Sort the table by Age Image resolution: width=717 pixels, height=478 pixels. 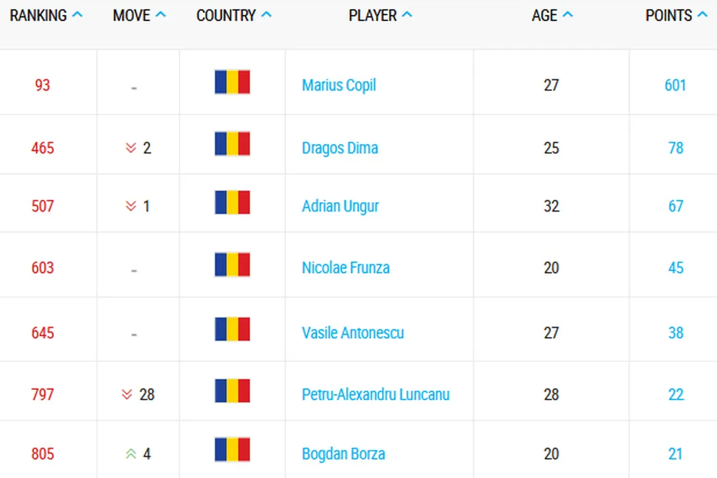552,16
